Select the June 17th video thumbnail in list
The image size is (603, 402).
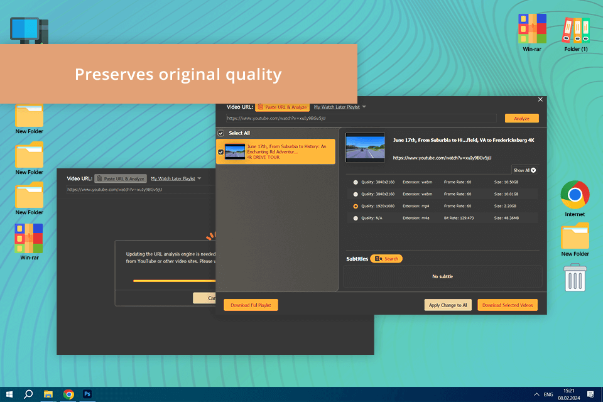(234, 151)
